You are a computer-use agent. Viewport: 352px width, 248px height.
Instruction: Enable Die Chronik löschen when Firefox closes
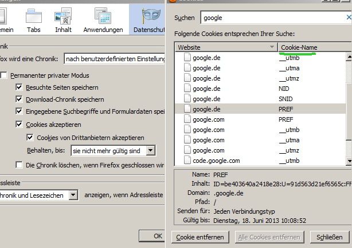click(19, 165)
